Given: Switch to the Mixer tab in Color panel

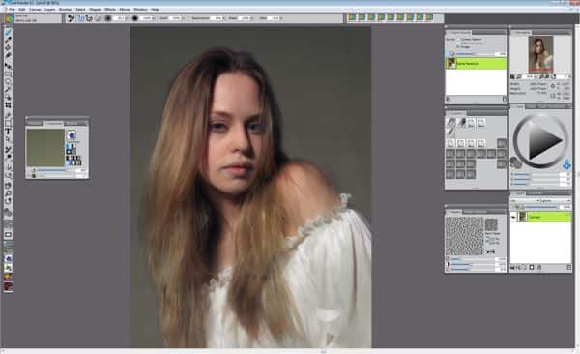Looking at the screenshot, I should point(531,106).
